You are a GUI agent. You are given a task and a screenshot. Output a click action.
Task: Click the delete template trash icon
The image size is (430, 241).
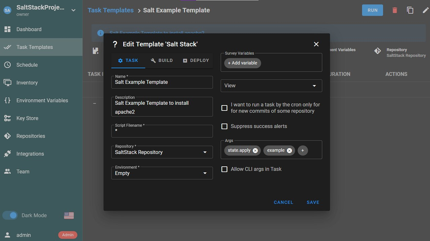click(395, 10)
